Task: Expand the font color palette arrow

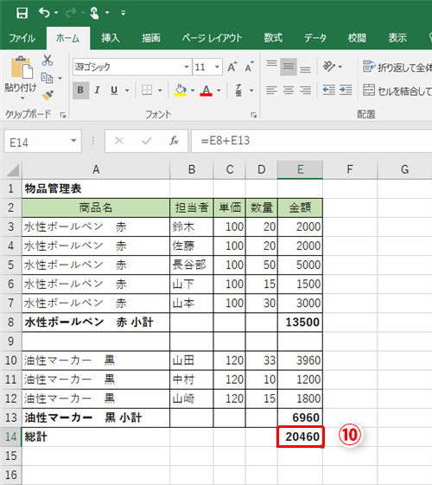Action: [x=219, y=91]
